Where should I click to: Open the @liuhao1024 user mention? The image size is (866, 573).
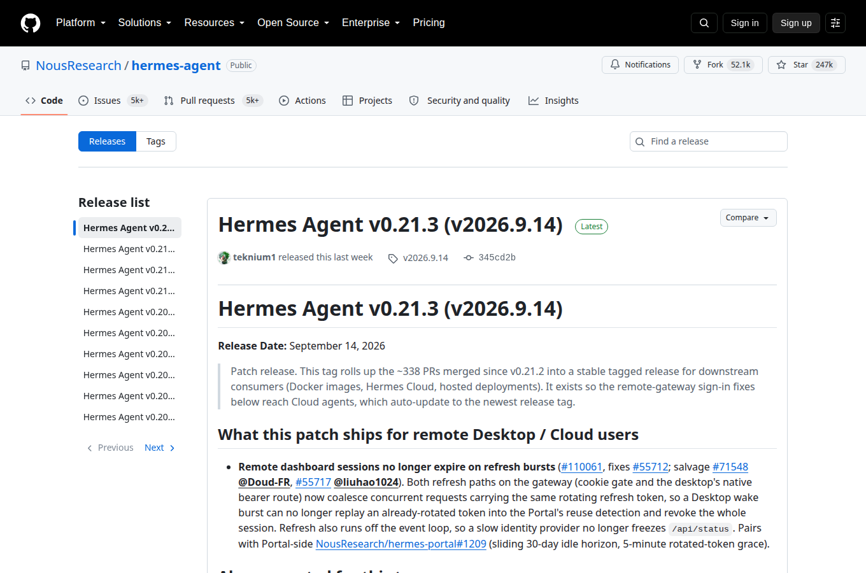click(x=366, y=482)
